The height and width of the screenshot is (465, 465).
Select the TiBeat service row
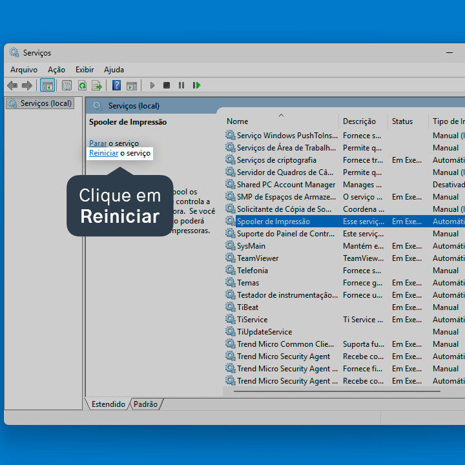tap(345, 307)
